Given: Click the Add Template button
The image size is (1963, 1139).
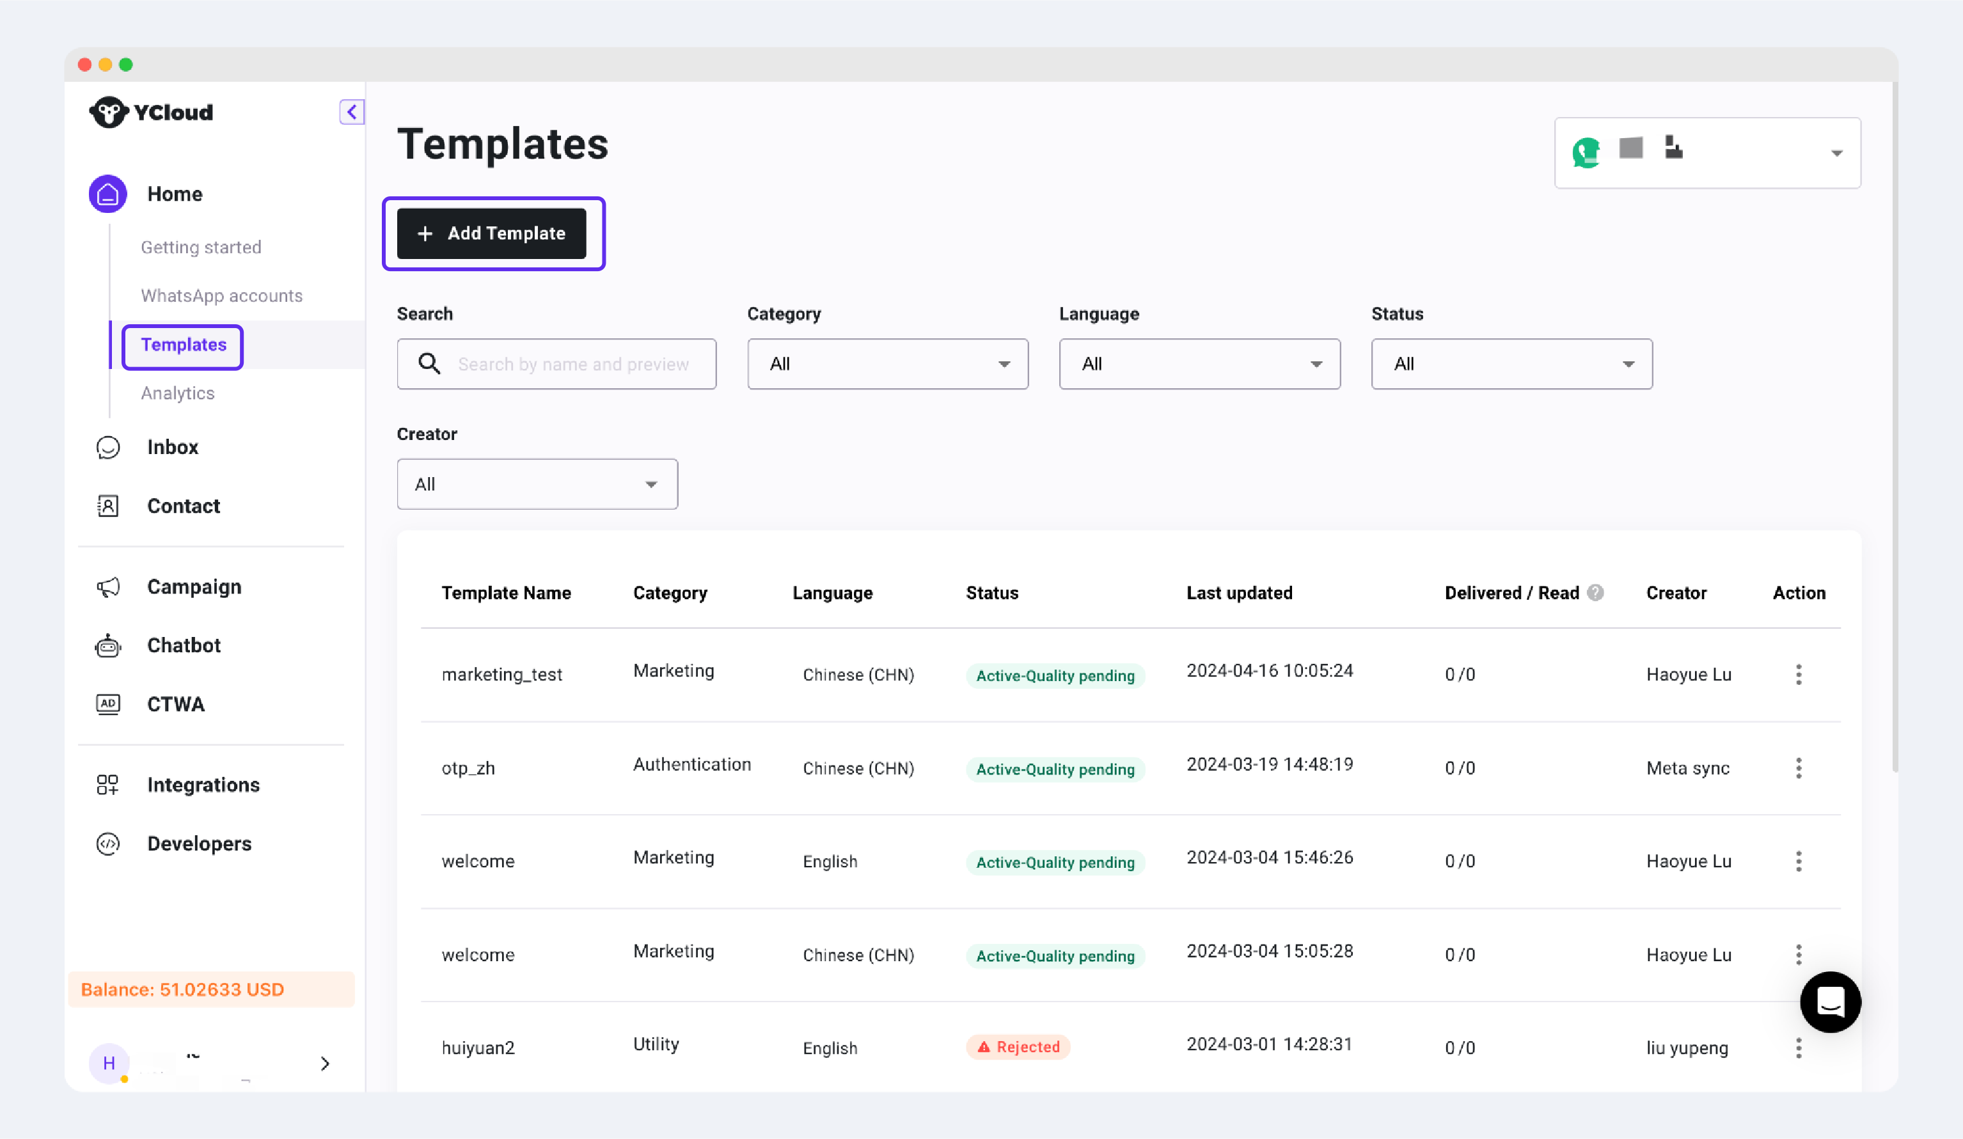Looking at the screenshot, I should point(491,233).
